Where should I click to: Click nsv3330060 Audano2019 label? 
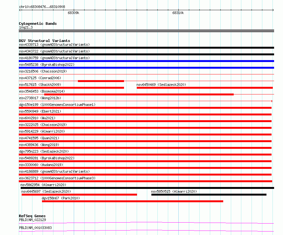coord(41,165)
